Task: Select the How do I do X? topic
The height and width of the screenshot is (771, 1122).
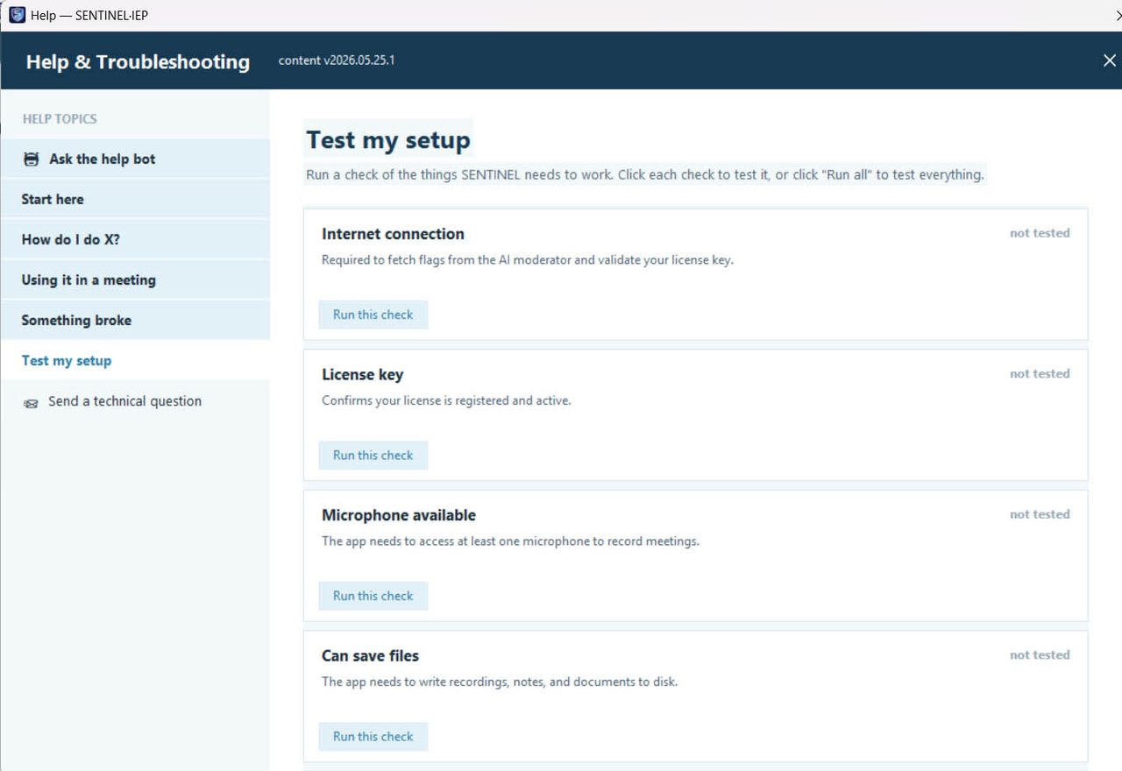Action: pyautogui.click(x=135, y=239)
